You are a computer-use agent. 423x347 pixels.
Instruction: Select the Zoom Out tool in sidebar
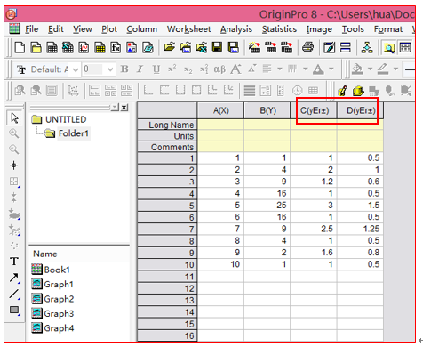(x=14, y=149)
